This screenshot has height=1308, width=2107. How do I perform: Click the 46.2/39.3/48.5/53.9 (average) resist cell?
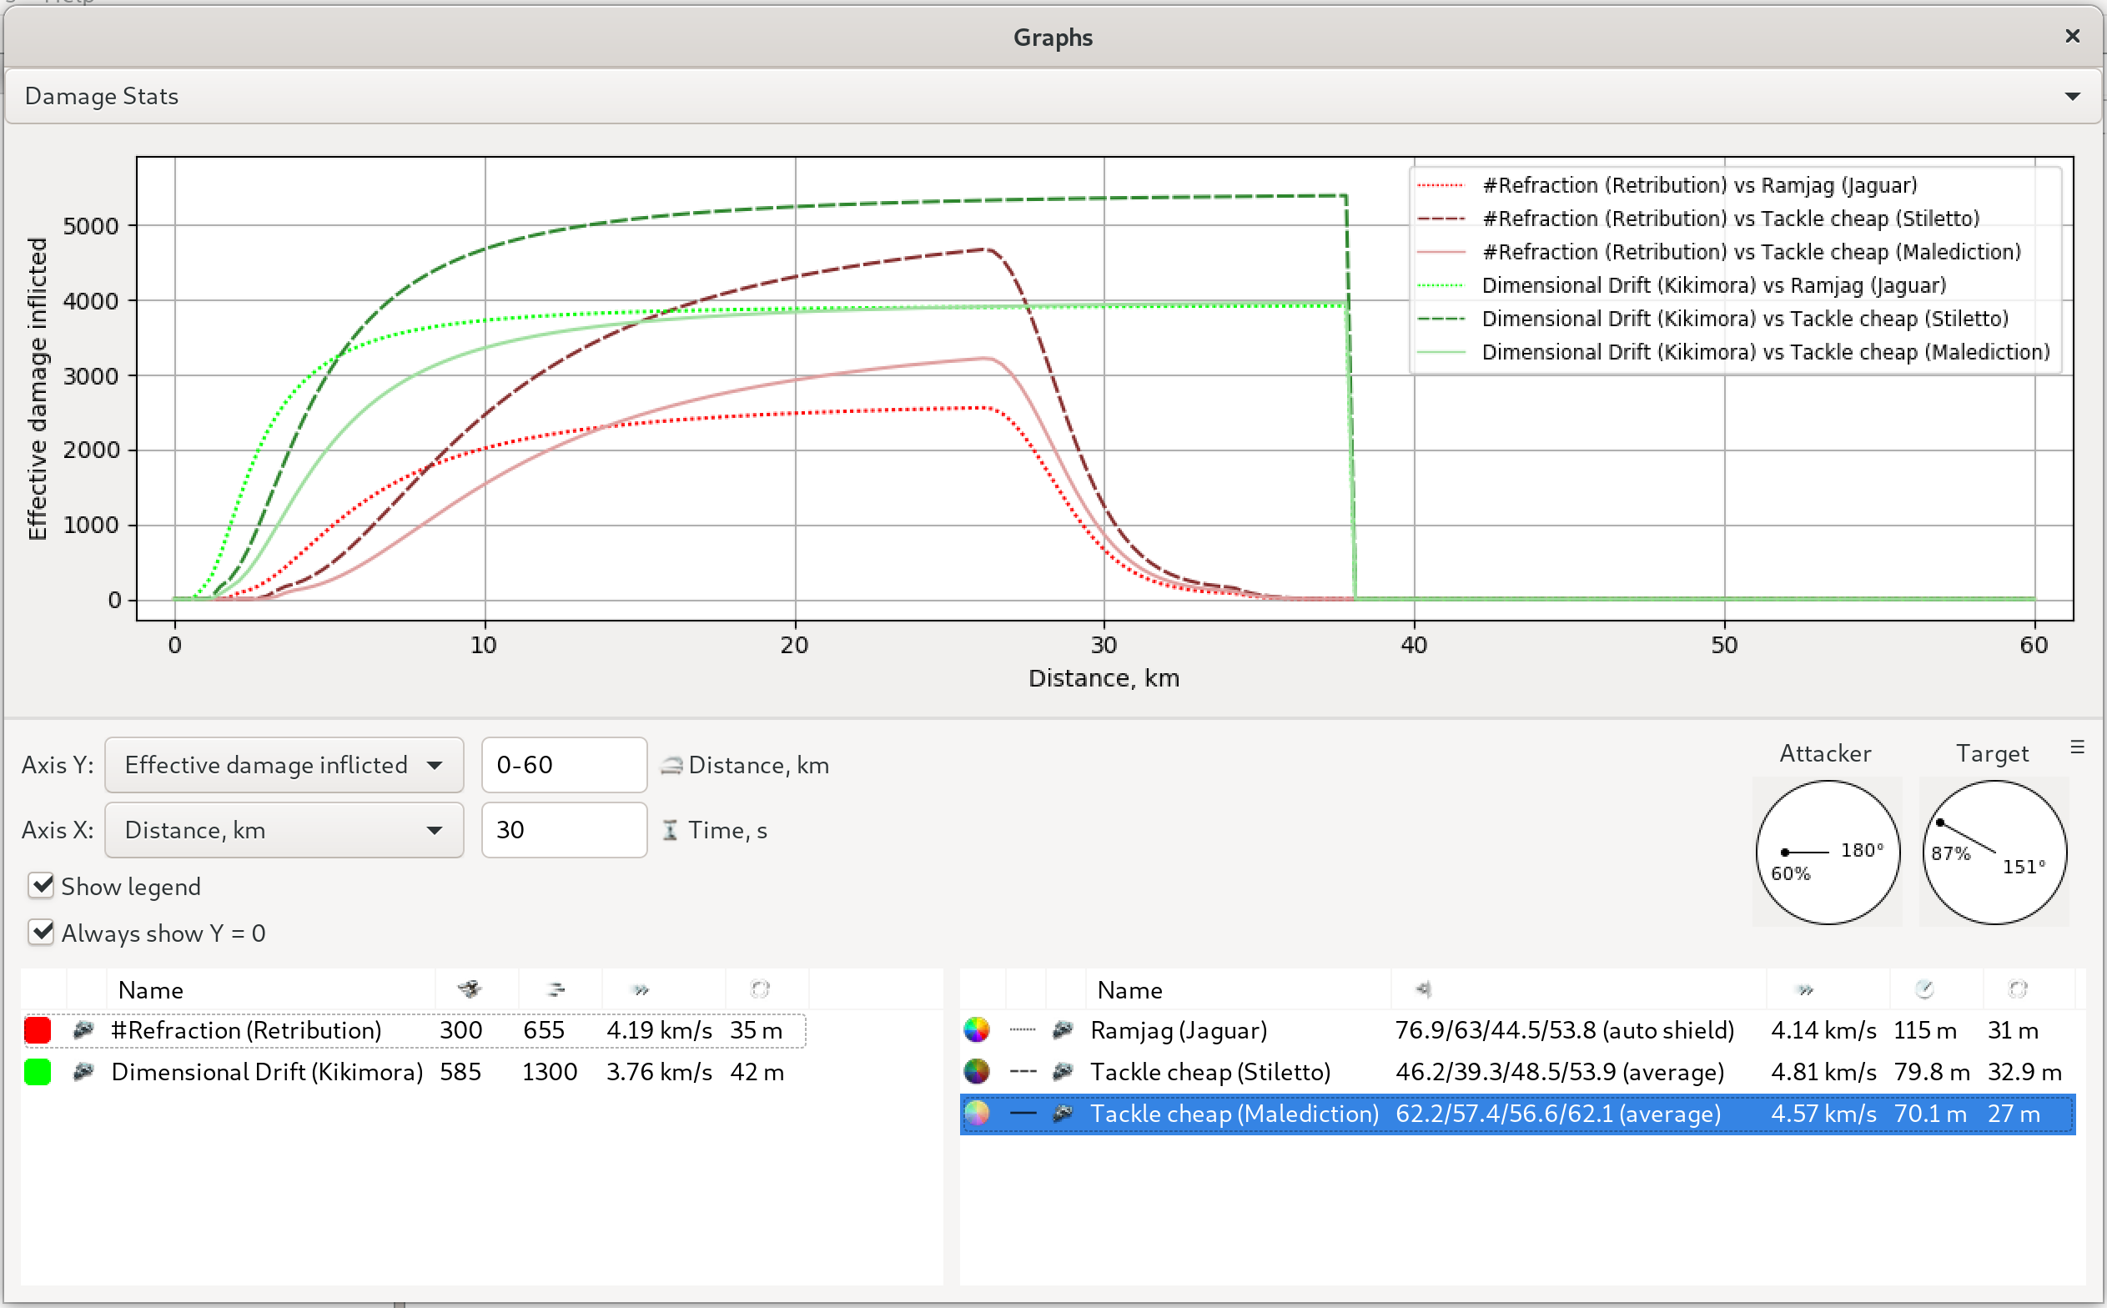coord(1560,1071)
